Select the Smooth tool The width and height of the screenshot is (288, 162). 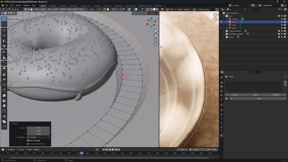tap(4, 106)
